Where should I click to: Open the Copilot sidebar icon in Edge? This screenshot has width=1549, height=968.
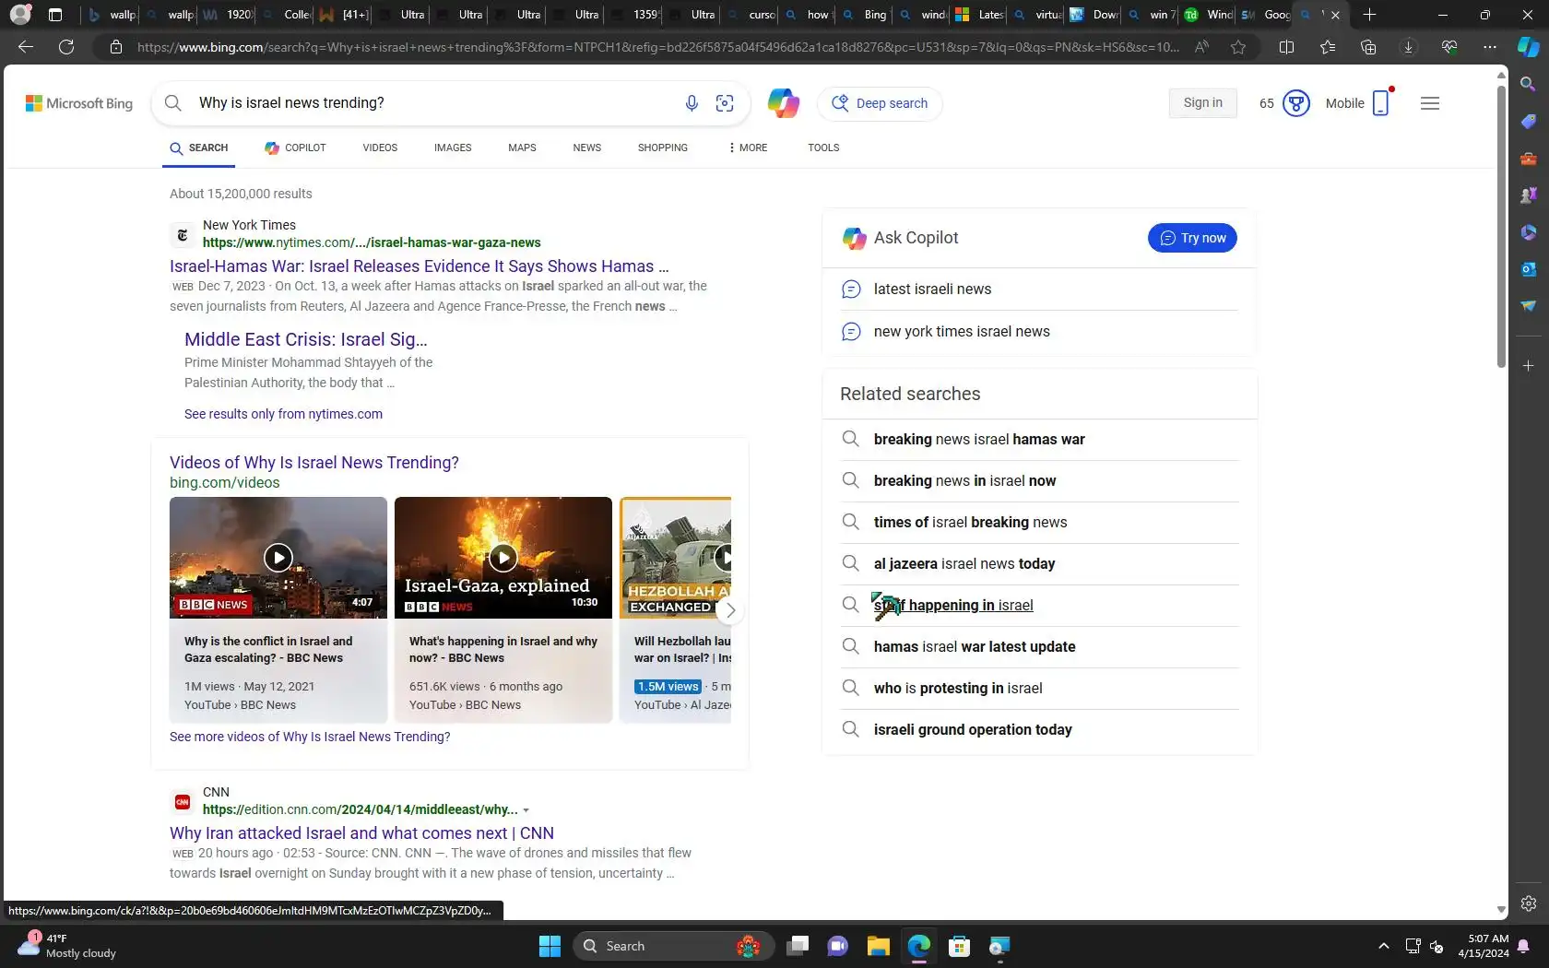point(1528,47)
